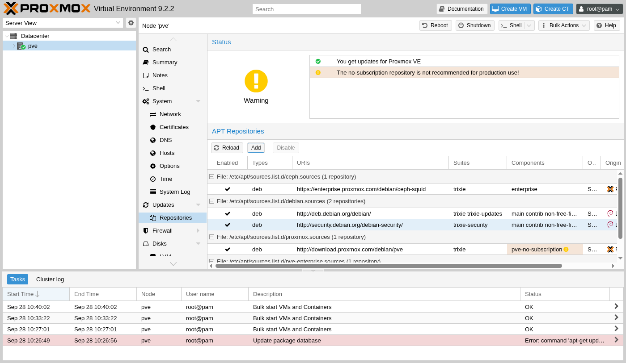Click the repository grid vertical scrollbar
The width and height of the screenshot is (626, 363).
tap(620, 208)
